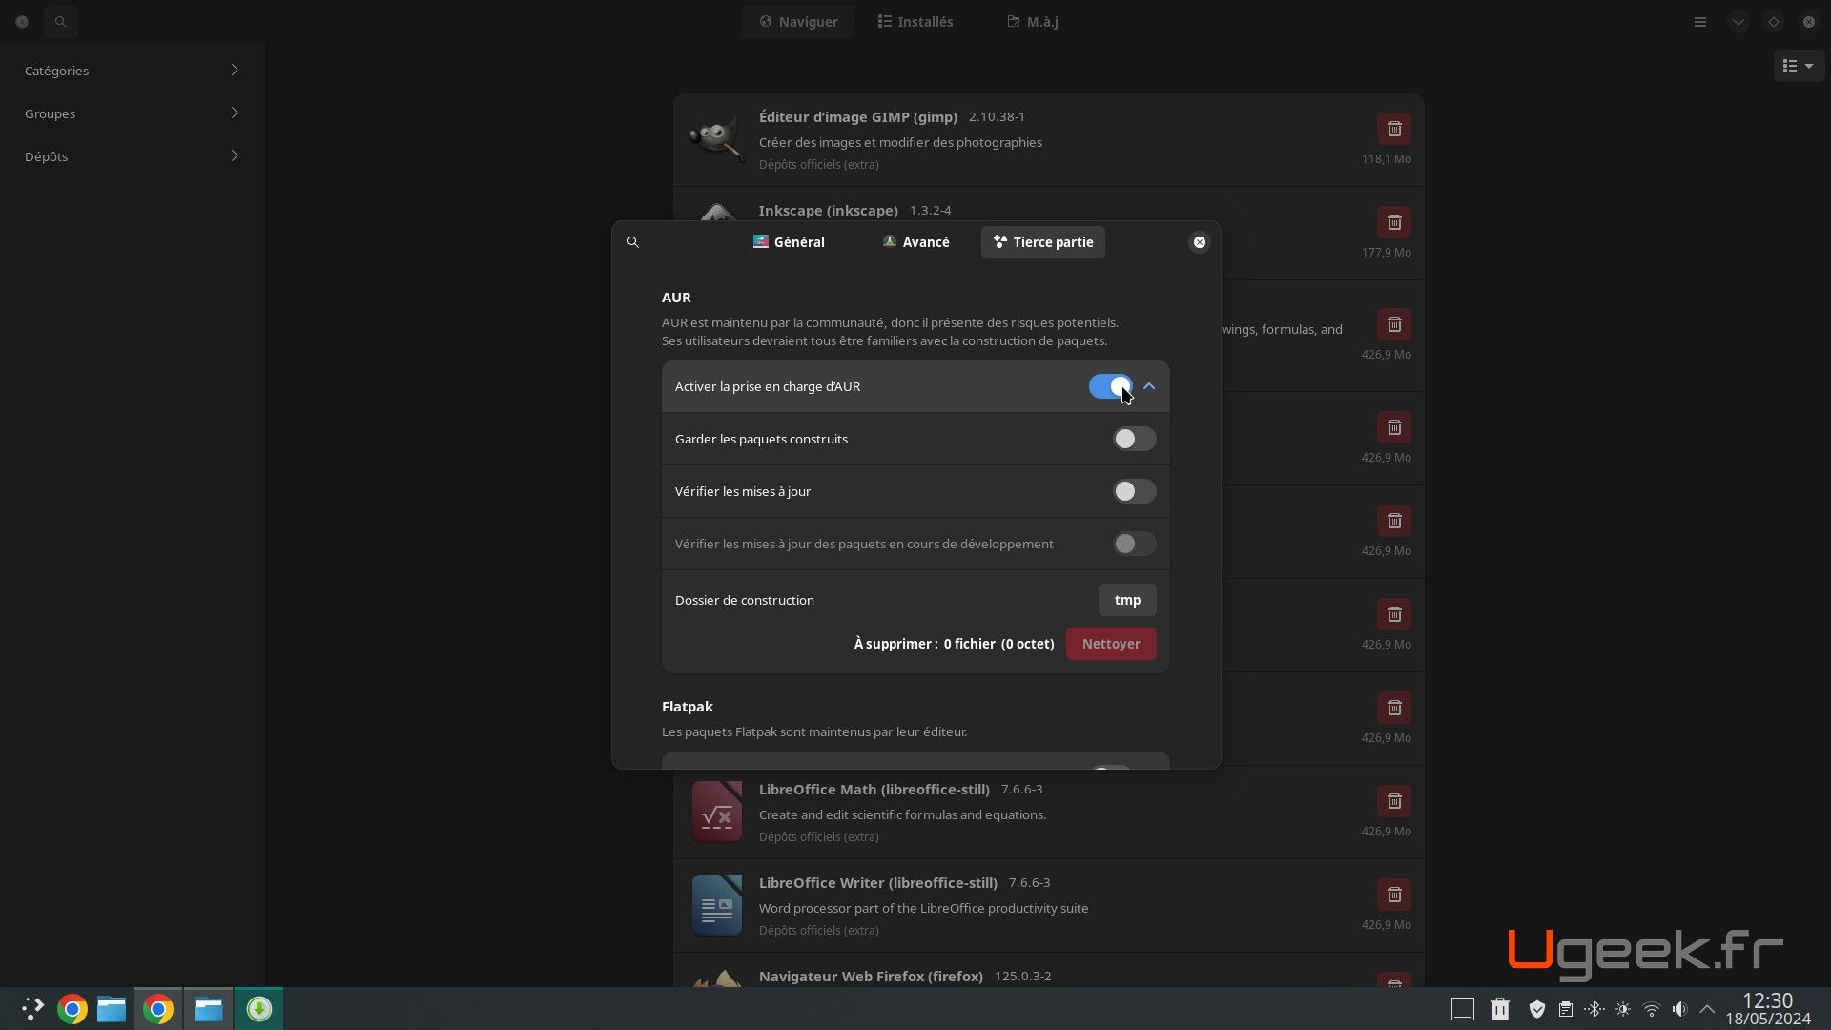Open the clipboard manager in the system tray
The height and width of the screenshot is (1030, 1831).
coord(1565,1009)
